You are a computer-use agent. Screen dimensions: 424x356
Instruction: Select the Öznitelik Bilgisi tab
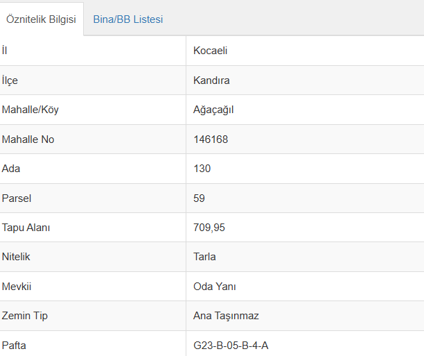(x=42, y=19)
